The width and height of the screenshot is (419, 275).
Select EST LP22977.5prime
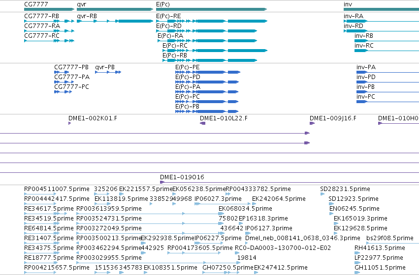coord(357,263)
